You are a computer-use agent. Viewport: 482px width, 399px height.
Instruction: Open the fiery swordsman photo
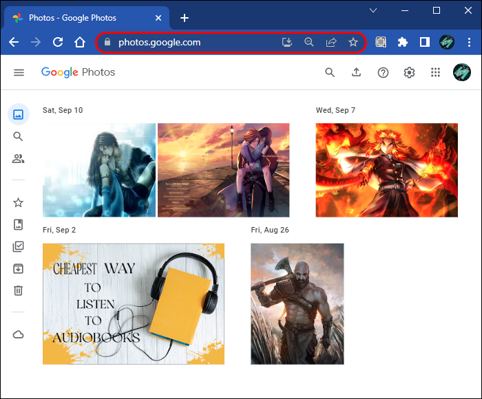(x=387, y=170)
